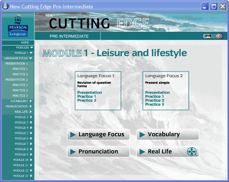This screenshot has height=182, width=229.
Task: Click the app icon in the title bar
Action: point(5,6)
